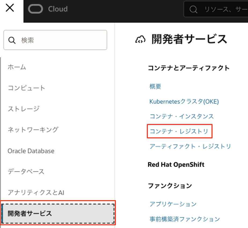The image size is (248, 228).
Task: Click the magnifier icon in top search bar
Action: click(193, 10)
